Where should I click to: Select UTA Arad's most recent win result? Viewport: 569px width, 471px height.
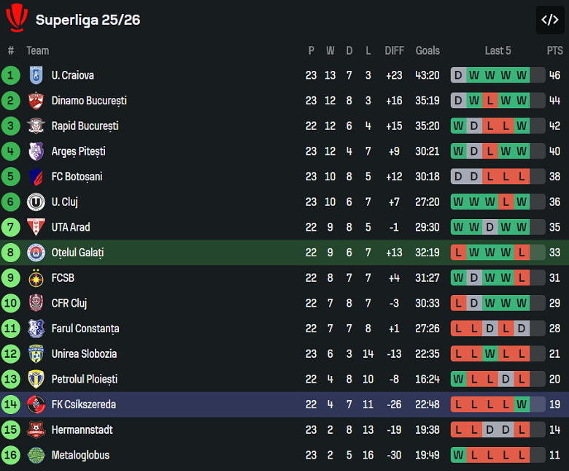click(x=522, y=227)
